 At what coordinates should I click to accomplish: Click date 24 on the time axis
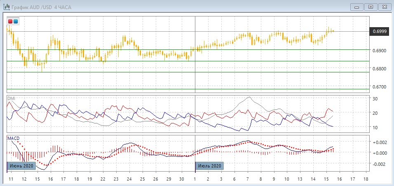click(129, 179)
